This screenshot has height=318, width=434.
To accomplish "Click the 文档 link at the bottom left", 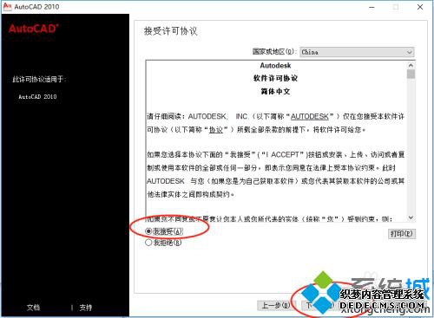I will (33, 308).
